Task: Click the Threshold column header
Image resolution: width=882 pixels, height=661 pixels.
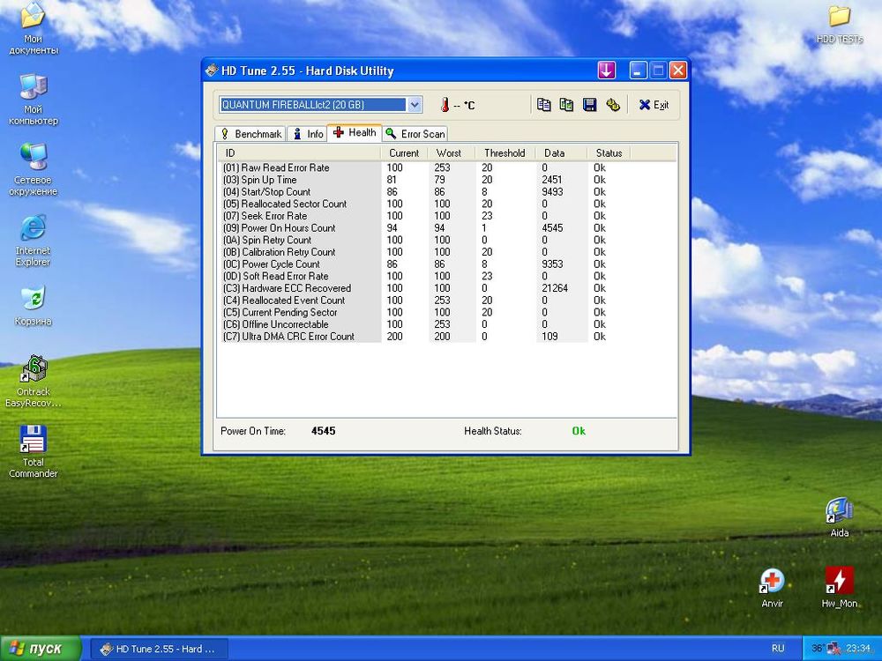Action: click(x=505, y=153)
